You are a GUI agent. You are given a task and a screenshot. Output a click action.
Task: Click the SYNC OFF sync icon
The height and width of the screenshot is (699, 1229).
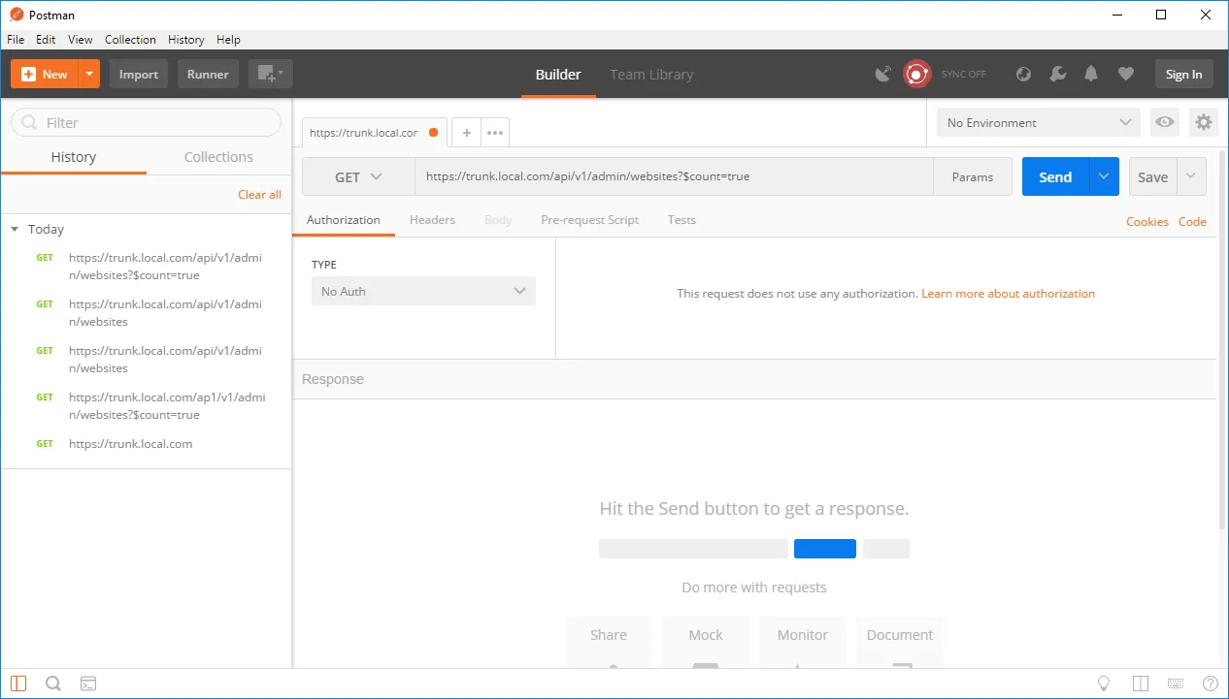917,74
